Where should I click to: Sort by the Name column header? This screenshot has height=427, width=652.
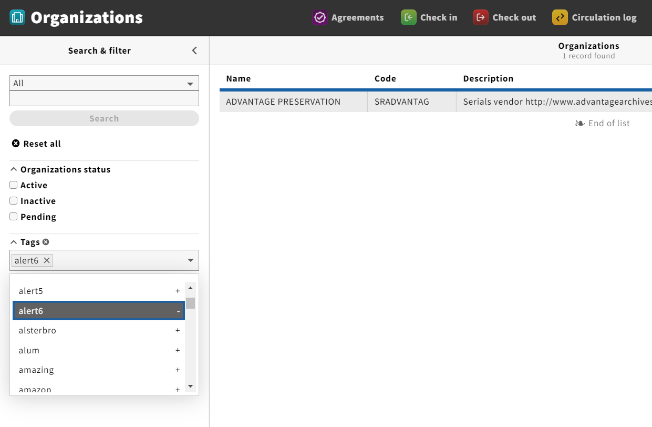point(239,78)
